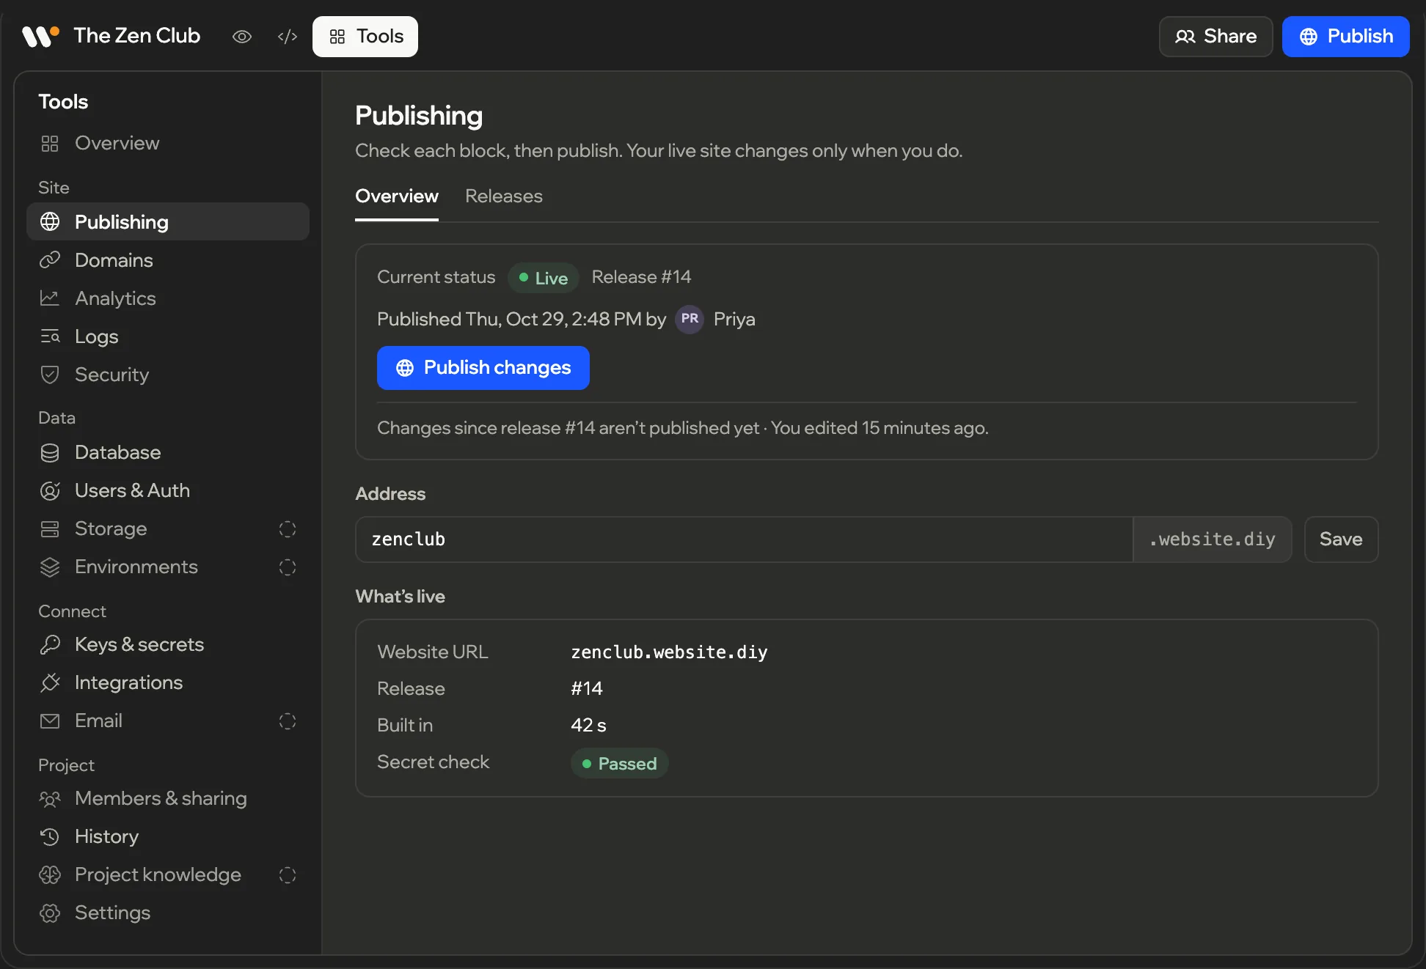
Task: Open the Domains link icon item
Action: 168,260
